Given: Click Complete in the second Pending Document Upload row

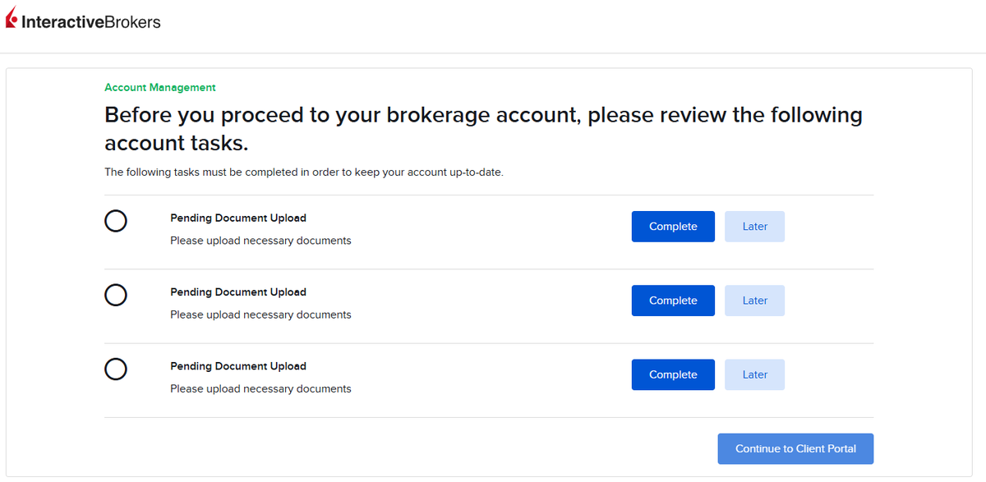Looking at the screenshot, I should pos(673,301).
